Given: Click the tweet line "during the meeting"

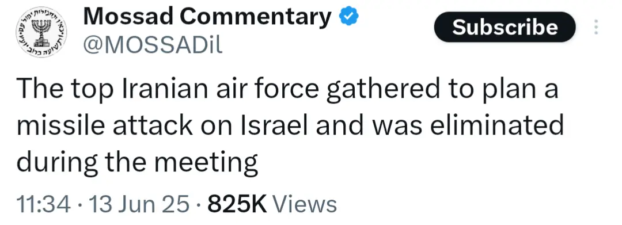Looking at the screenshot, I should (x=137, y=162).
